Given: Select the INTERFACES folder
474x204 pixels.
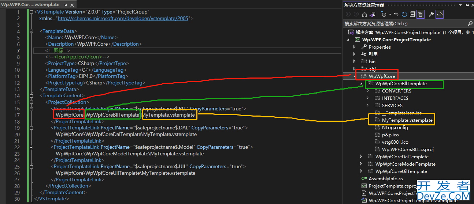Looking at the screenshot, I should (x=391, y=98).
